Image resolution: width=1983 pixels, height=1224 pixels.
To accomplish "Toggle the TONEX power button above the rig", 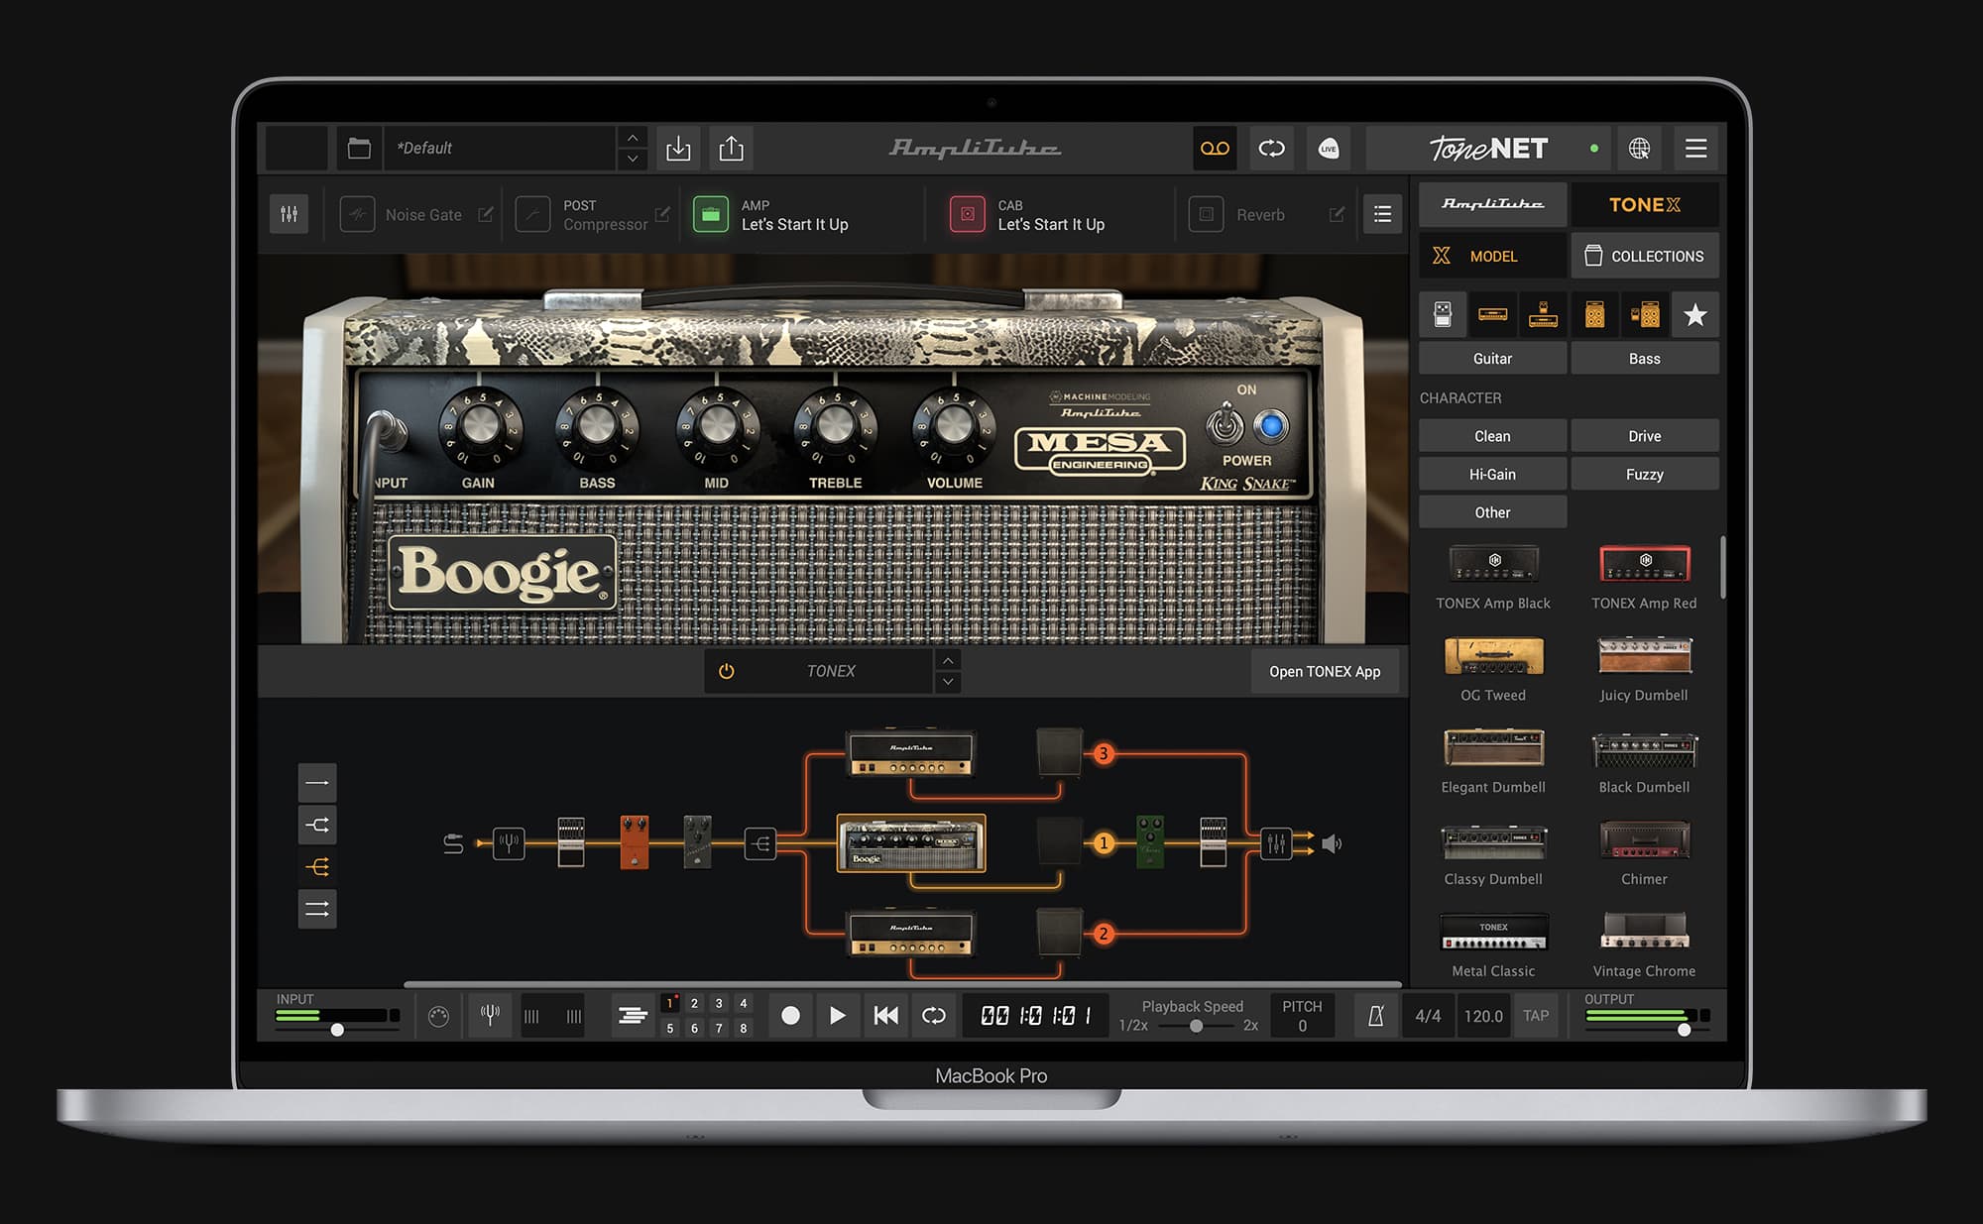I will pyautogui.click(x=727, y=671).
